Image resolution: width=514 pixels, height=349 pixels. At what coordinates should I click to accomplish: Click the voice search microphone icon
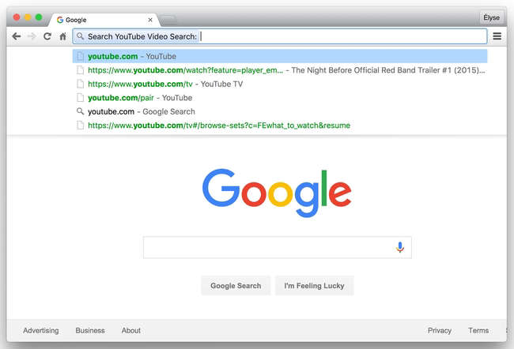(x=399, y=247)
